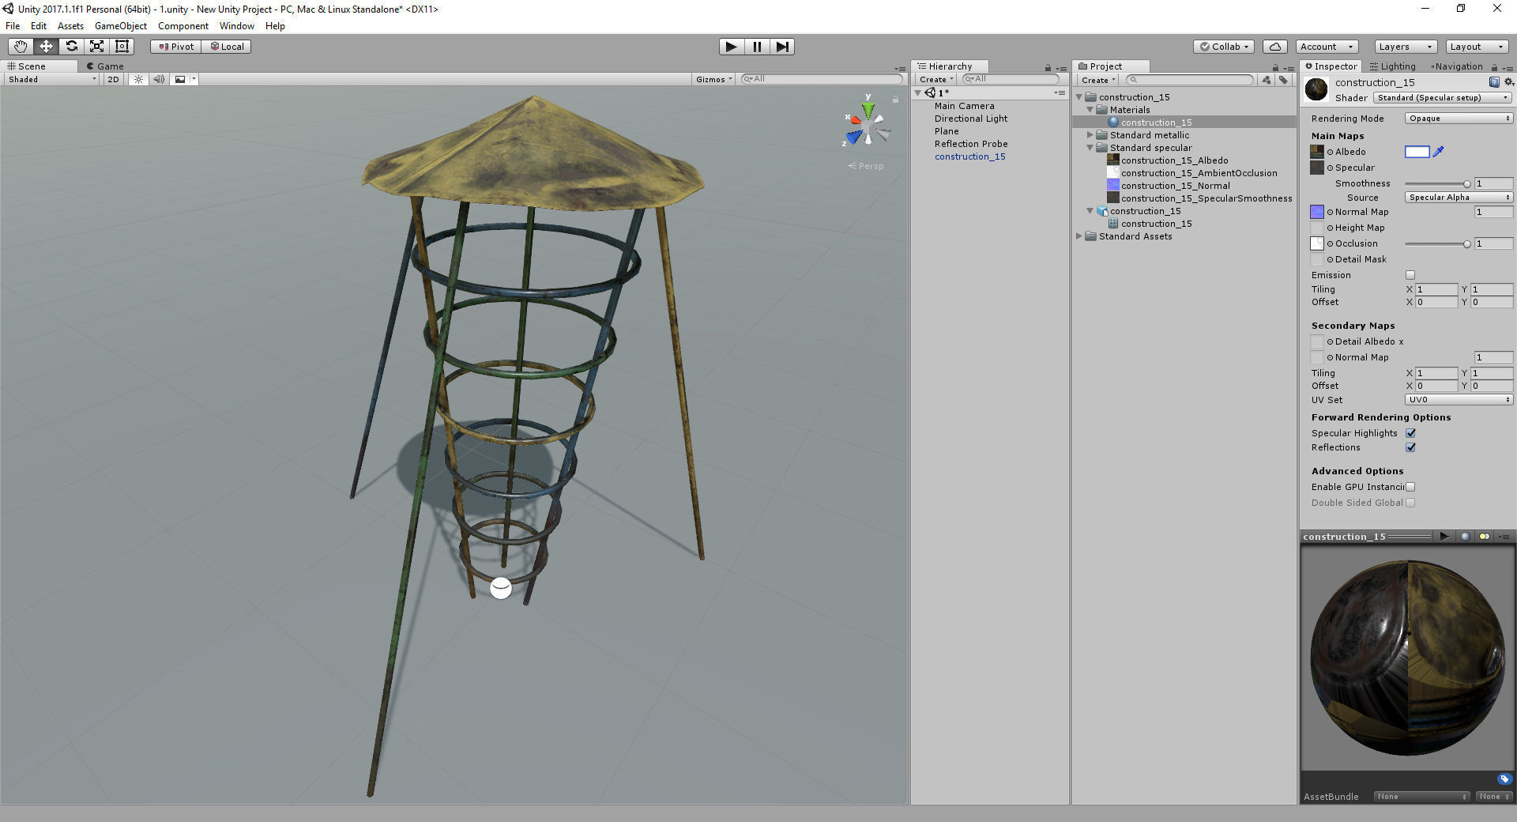The height and width of the screenshot is (822, 1517).
Task: Open material settings gear icon
Action: [1508, 82]
